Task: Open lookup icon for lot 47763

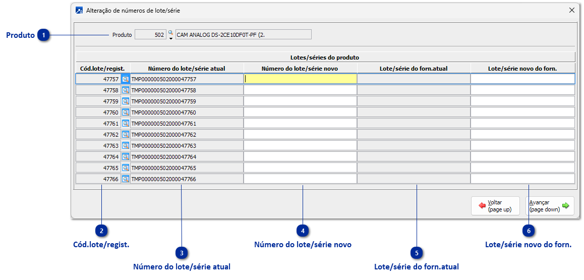Action: (x=126, y=146)
